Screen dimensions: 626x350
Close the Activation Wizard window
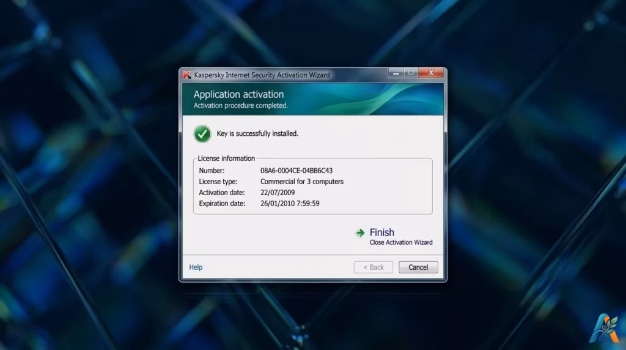point(431,73)
